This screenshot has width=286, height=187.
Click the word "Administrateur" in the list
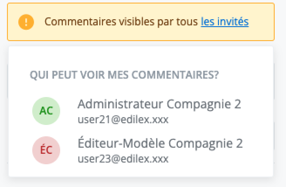point(121,104)
